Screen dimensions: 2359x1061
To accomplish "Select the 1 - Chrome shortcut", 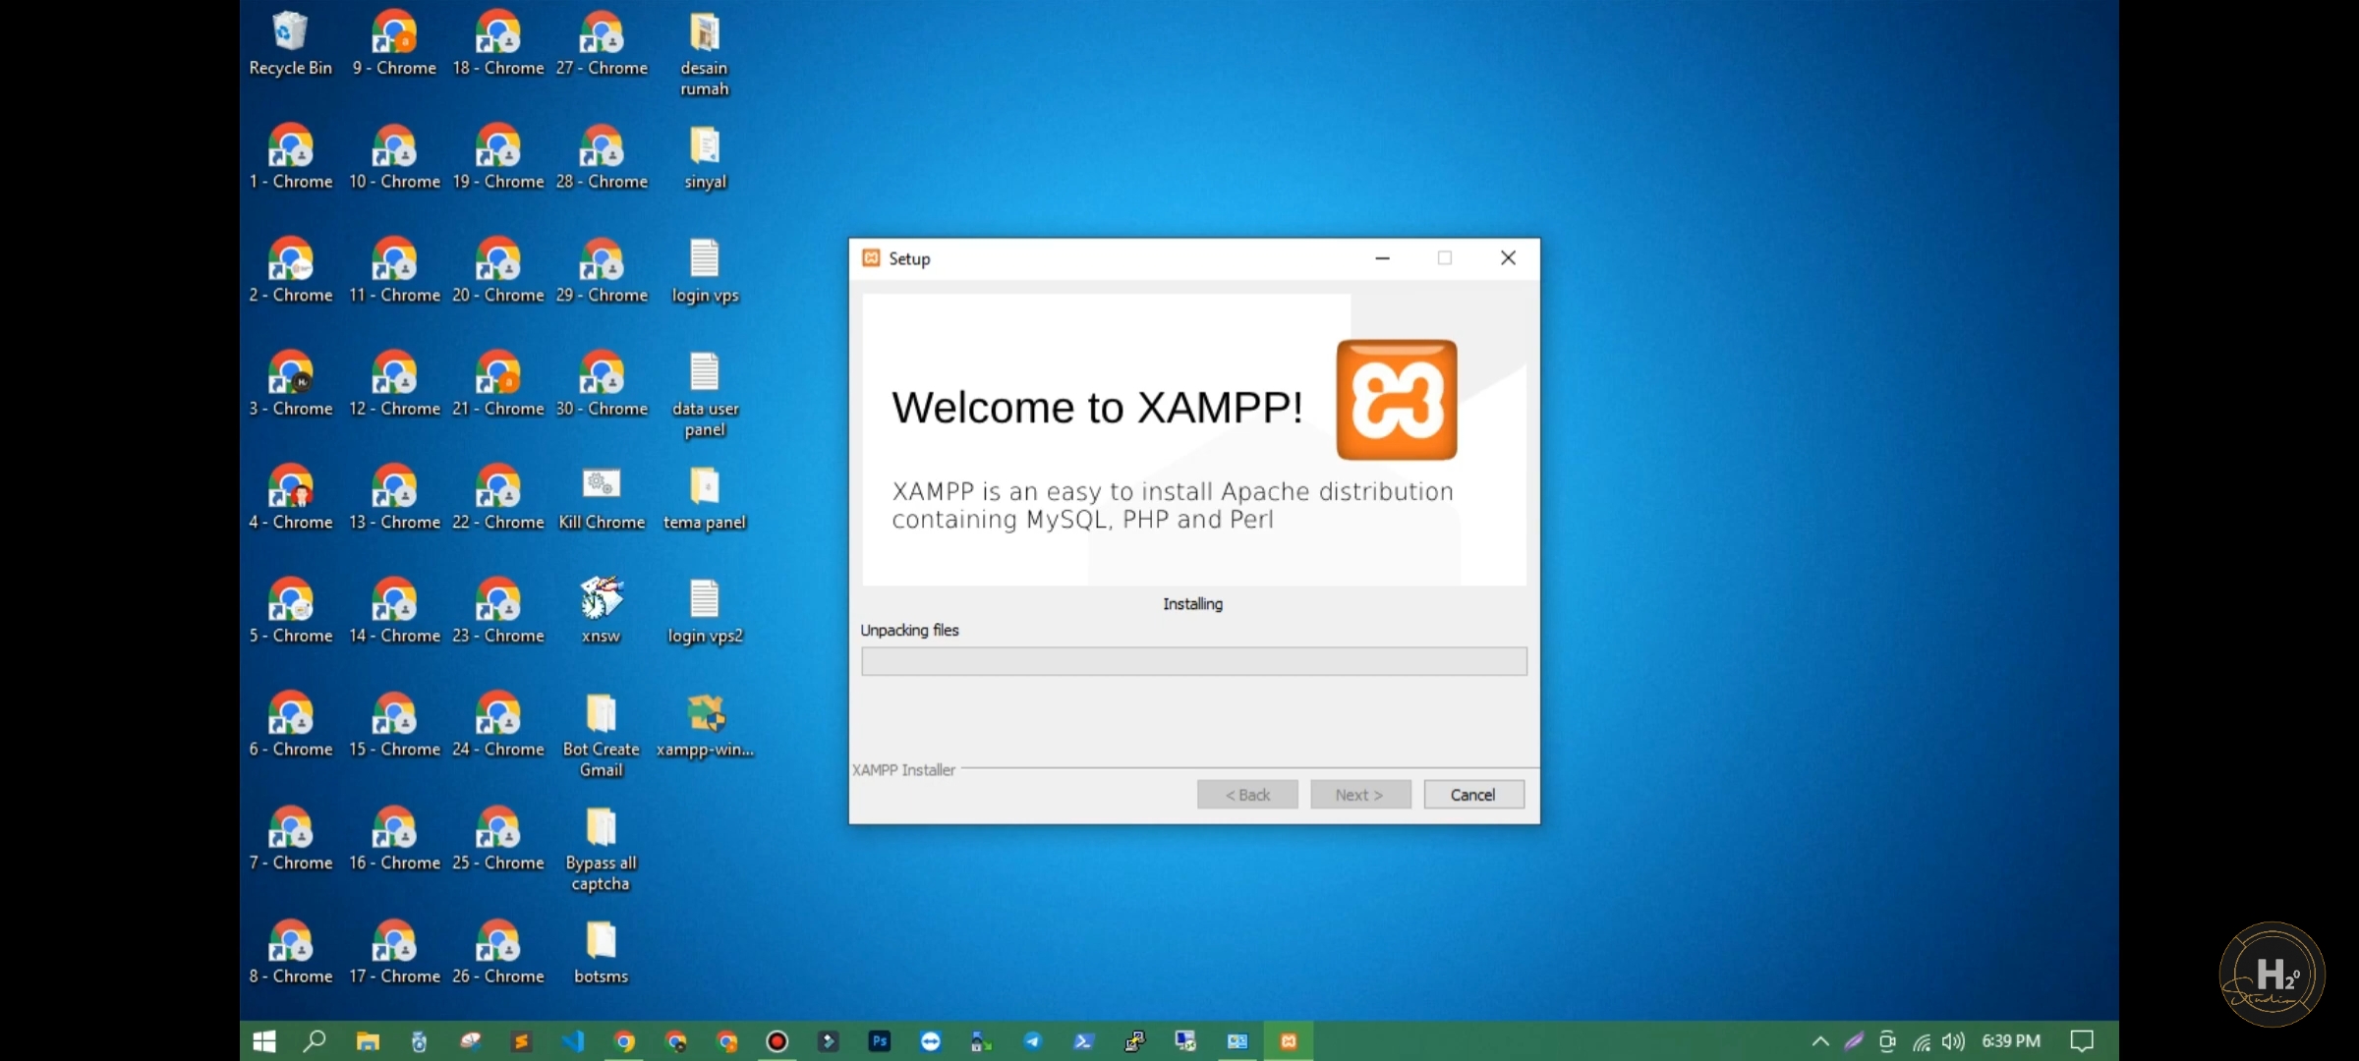I will 291,158.
